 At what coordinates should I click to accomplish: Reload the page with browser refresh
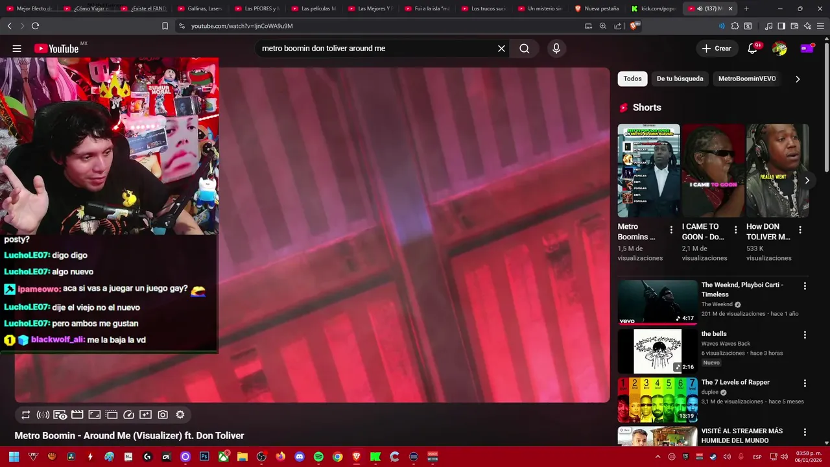tap(35, 26)
